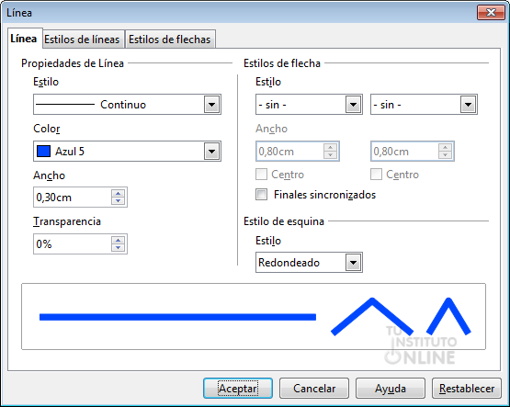Increase Transparencia with the up spinner arrow
This screenshot has width=510, height=407.
coord(118,240)
